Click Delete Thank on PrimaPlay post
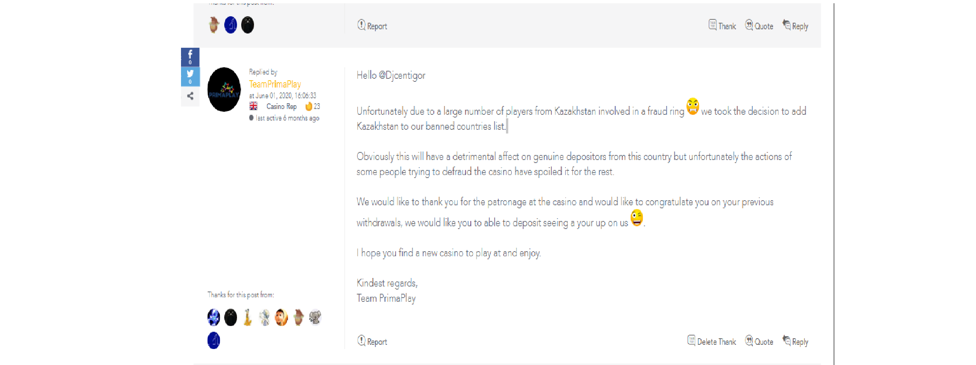The width and height of the screenshot is (976, 365). coord(711,341)
